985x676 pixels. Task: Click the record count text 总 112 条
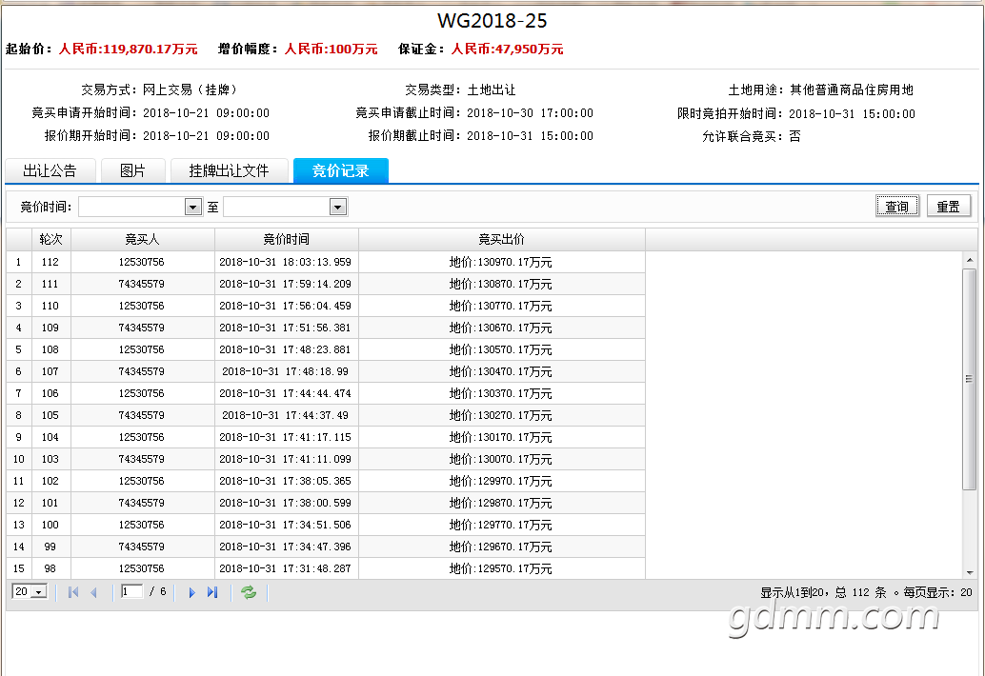click(860, 592)
